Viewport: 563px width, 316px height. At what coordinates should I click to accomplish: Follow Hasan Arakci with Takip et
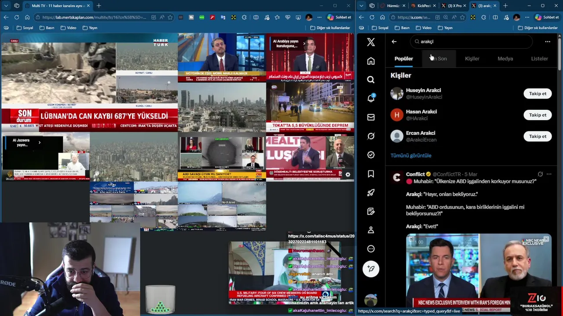[x=537, y=115]
